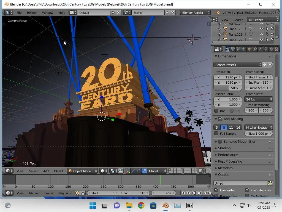Open the Scene properties tab icon
Screen dimensions: 282x212
238,49
